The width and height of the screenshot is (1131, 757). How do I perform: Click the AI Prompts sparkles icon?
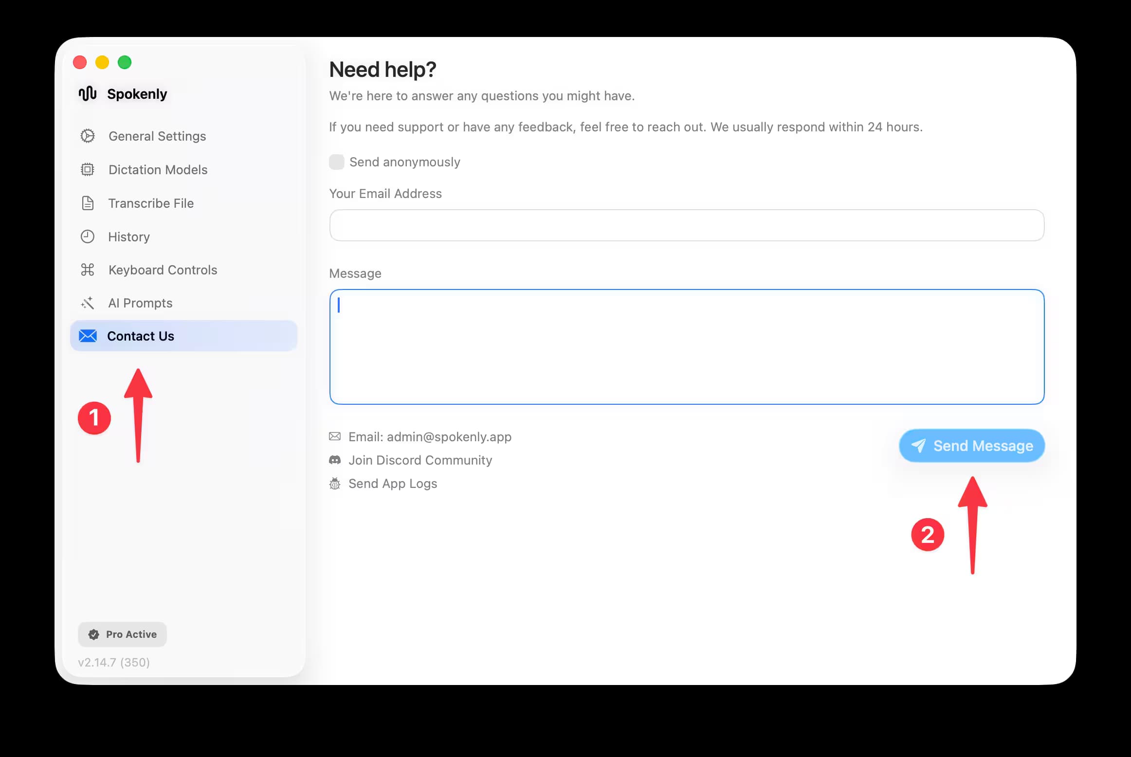tap(88, 303)
